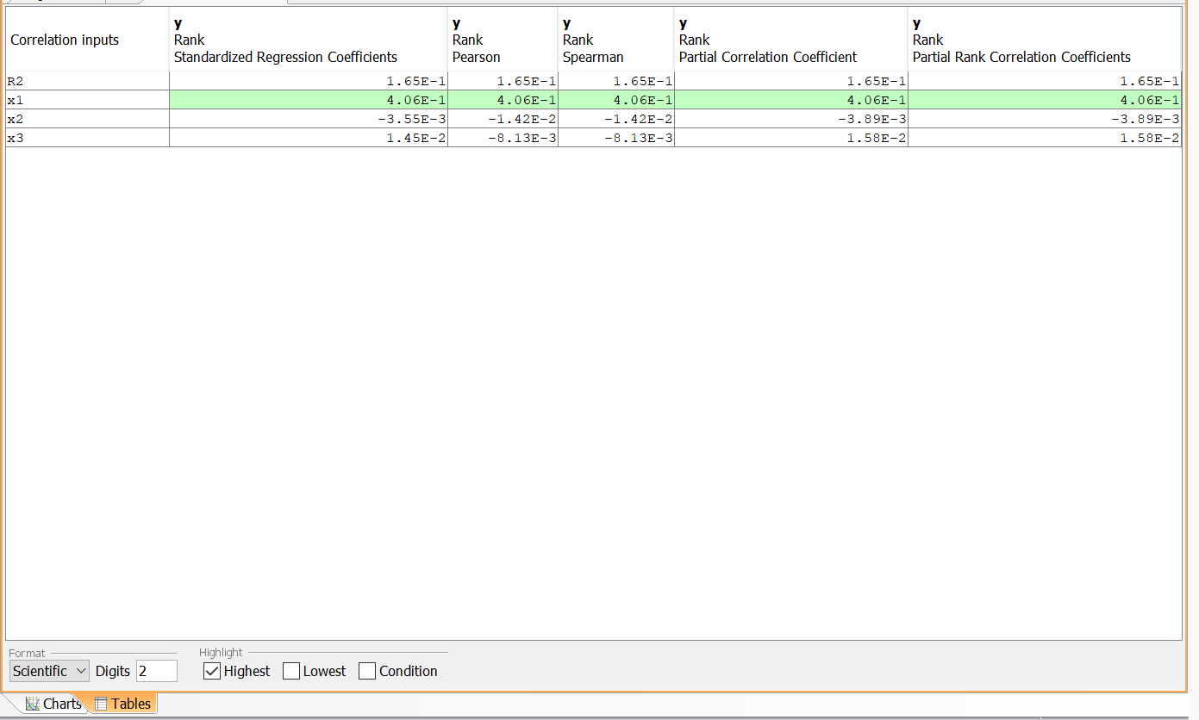Image resolution: width=1199 pixels, height=720 pixels.
Task: Switch to the Charts tab
Action: pos(53,704)
